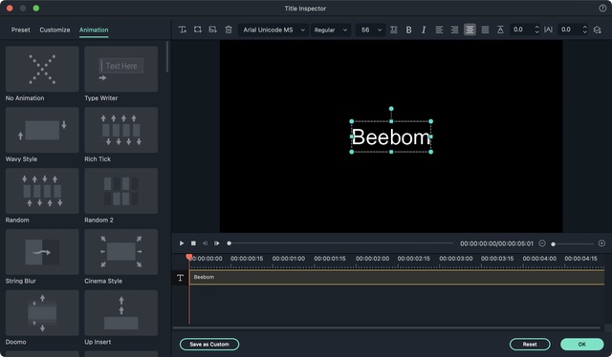This screenshot has width=612, height=357.
Task: Toggle bold formatting
Action: tap(408, 30)
